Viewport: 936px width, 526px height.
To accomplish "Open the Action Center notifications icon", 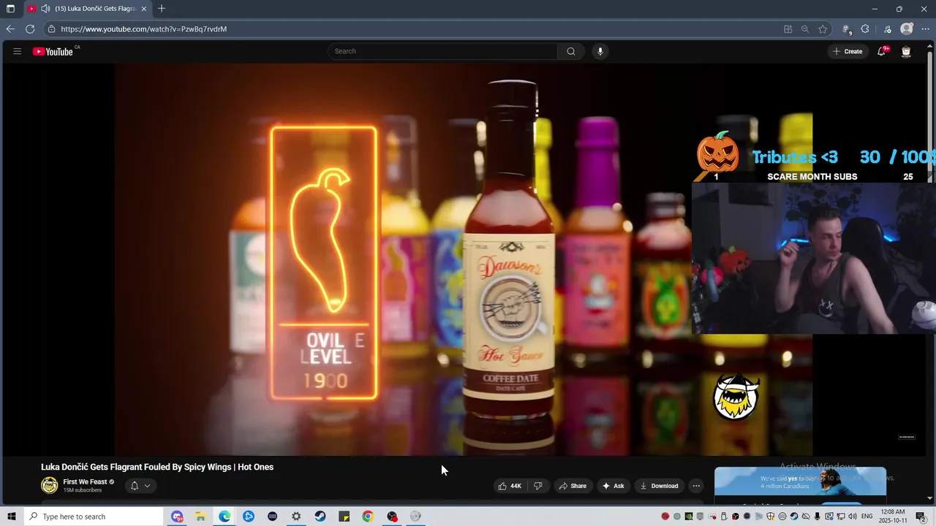I will point(921,517).
